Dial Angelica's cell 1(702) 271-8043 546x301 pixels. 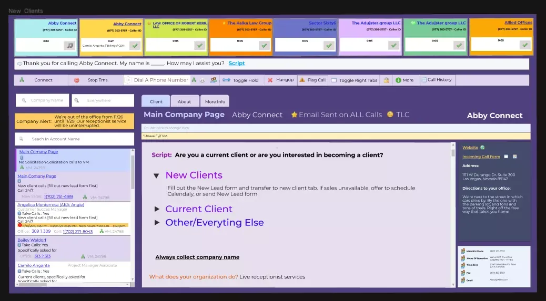pos(78,232)
